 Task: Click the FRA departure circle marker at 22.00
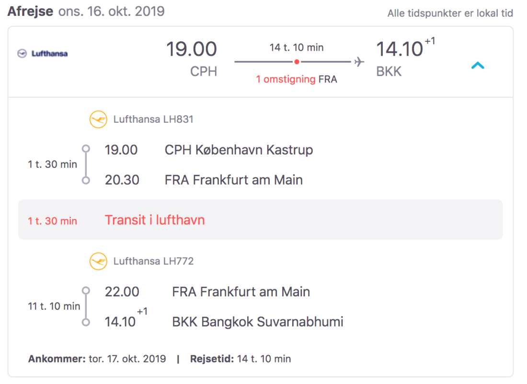86,291
